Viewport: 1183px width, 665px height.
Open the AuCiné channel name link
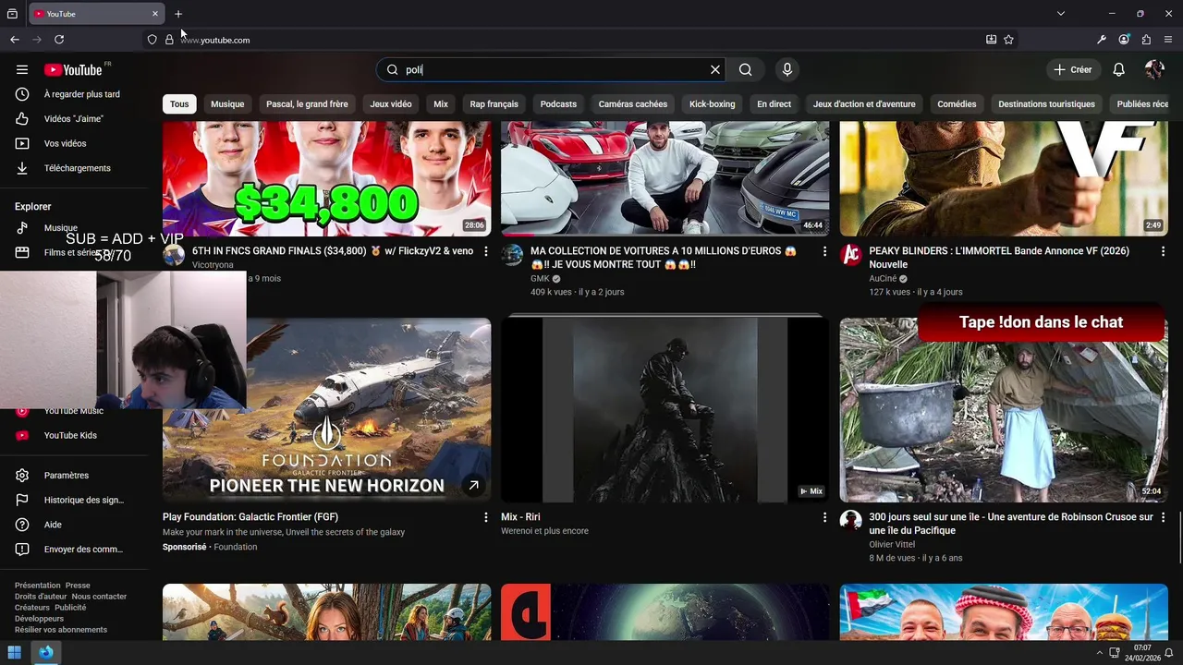(883, 278)
